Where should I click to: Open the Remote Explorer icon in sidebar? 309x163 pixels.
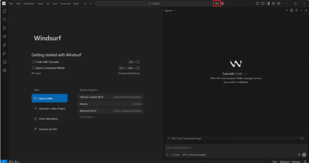click(x=5, y=62)
